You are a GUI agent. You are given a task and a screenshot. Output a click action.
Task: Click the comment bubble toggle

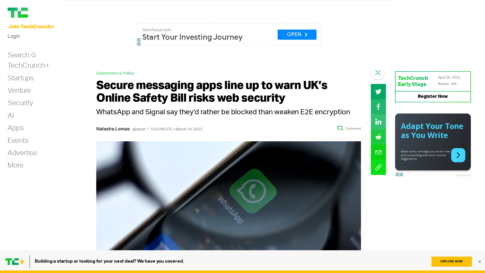[340, 128]
